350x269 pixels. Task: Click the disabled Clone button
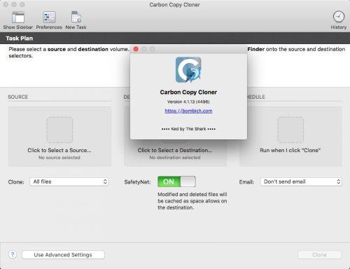(319, 255)
